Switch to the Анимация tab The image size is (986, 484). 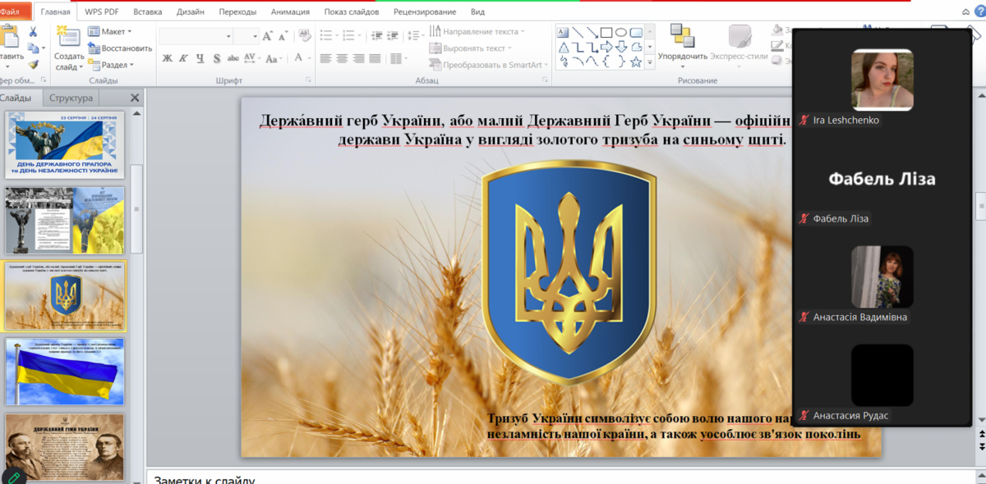click(291, 11)
